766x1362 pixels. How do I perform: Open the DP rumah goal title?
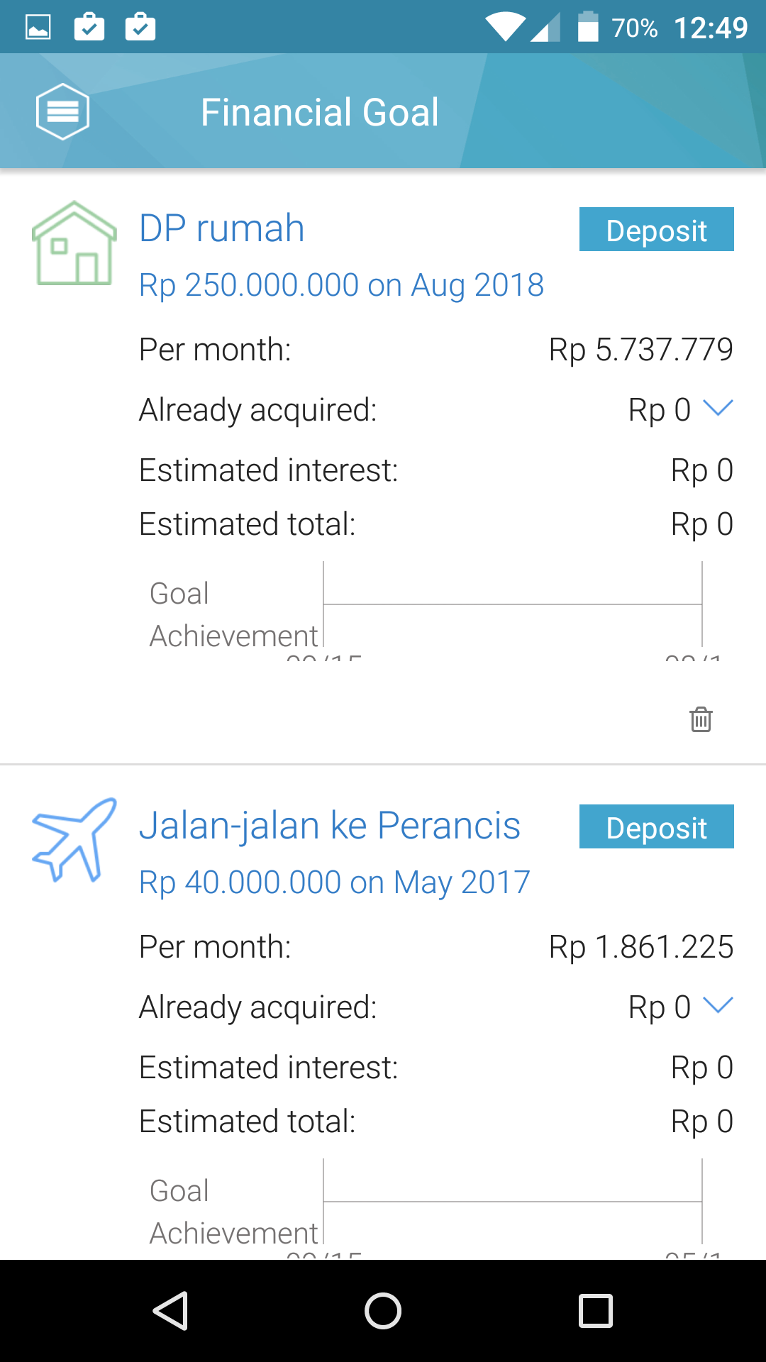pyautogui.click(x=222, y=228)
